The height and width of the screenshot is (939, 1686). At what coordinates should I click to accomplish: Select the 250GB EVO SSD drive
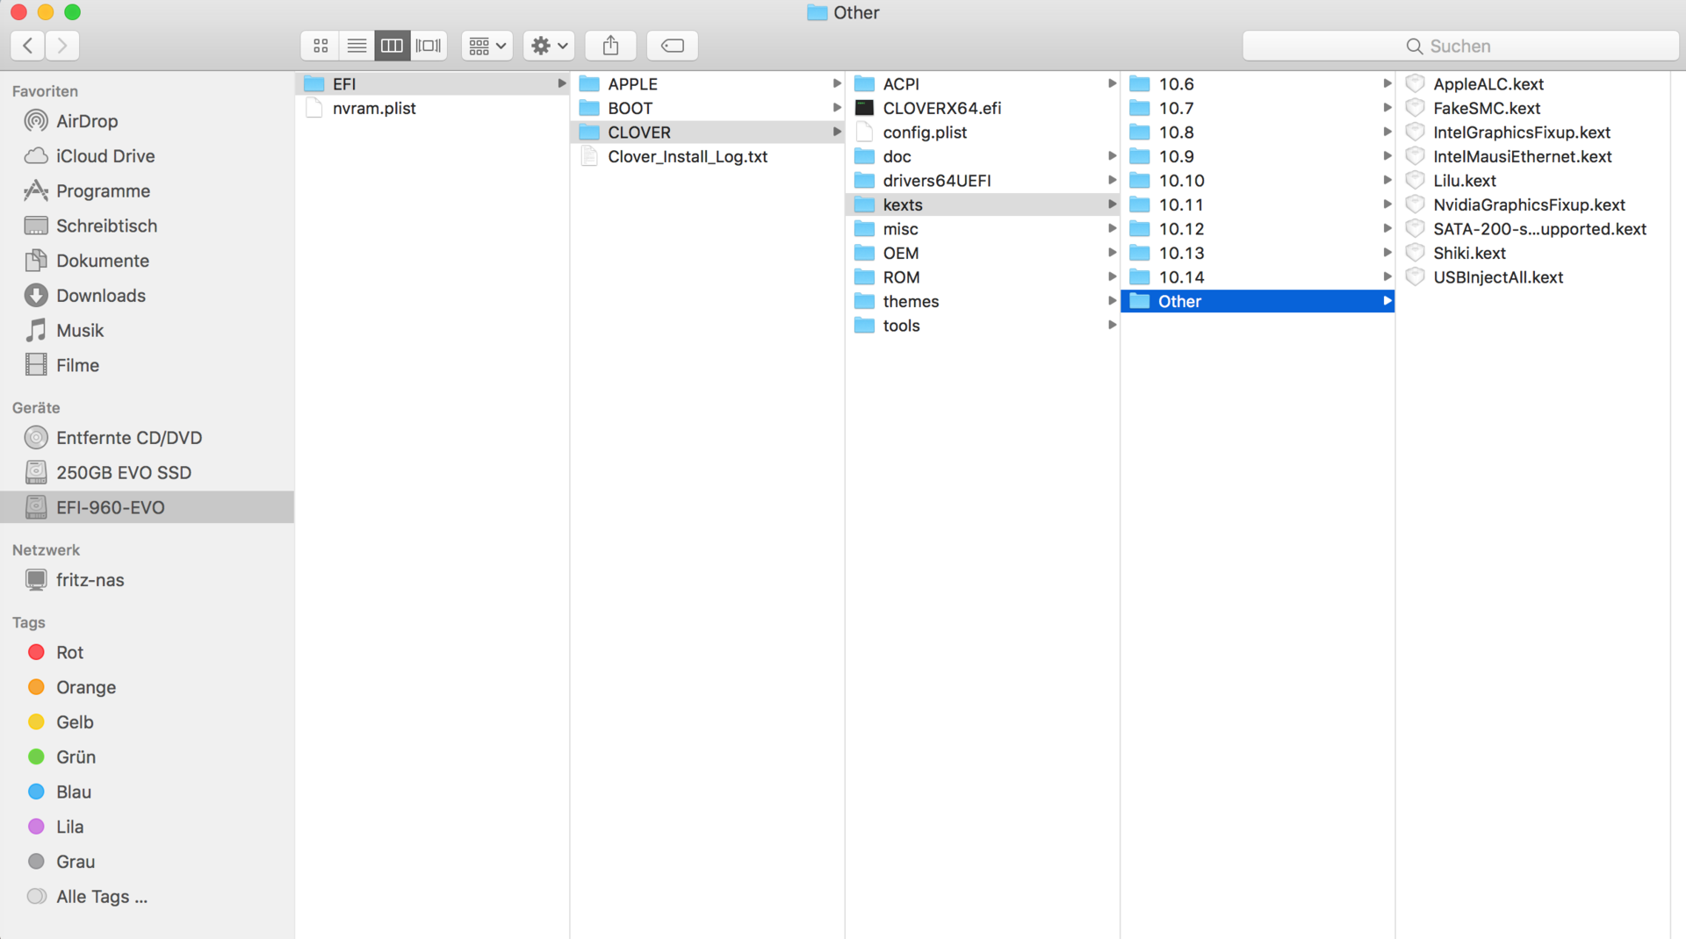148,473
